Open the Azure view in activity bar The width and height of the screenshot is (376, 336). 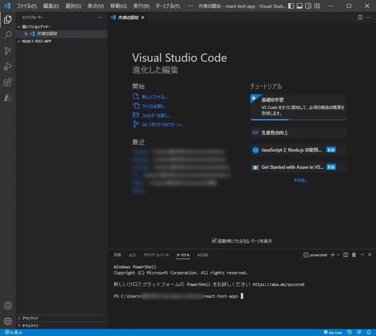tap(8, 98)
